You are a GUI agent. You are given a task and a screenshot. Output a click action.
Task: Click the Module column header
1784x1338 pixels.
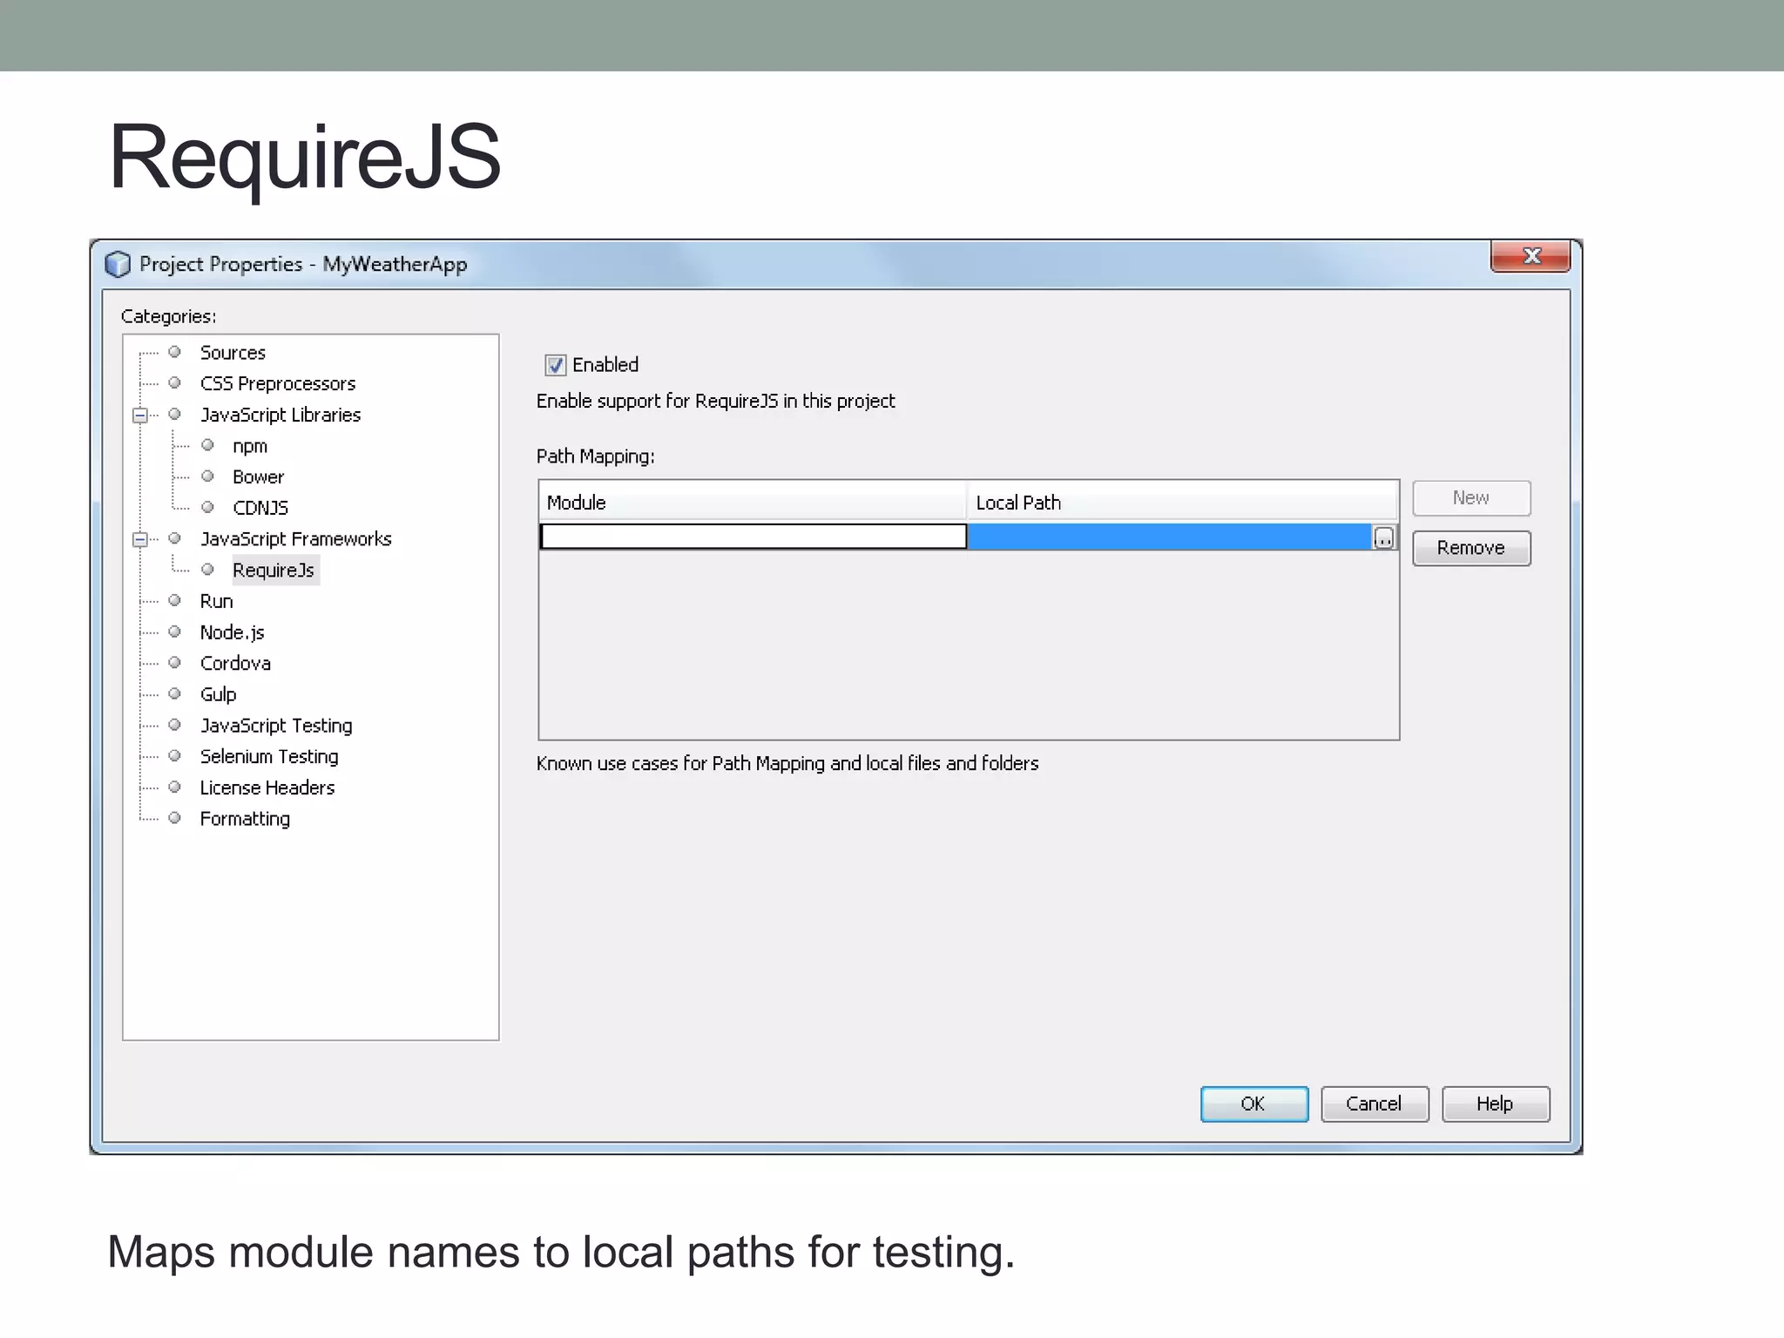point(753,503)
